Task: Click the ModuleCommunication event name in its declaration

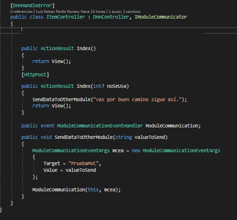Action: click(x=172, y=126)
